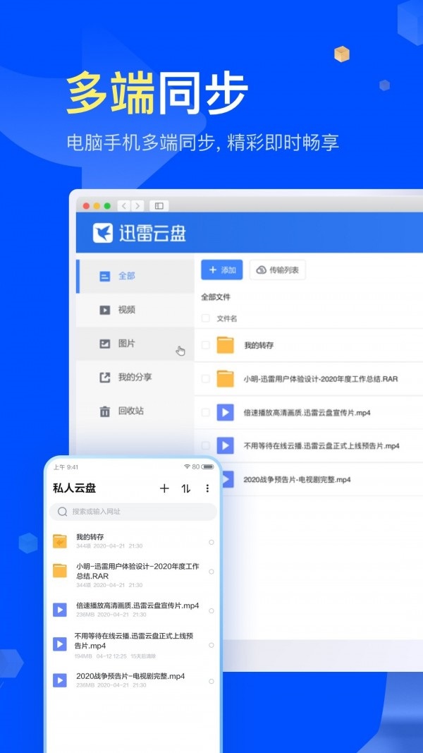Open 图片 category in the sidebar
The image size is (423, 753).
coord(135,344)
